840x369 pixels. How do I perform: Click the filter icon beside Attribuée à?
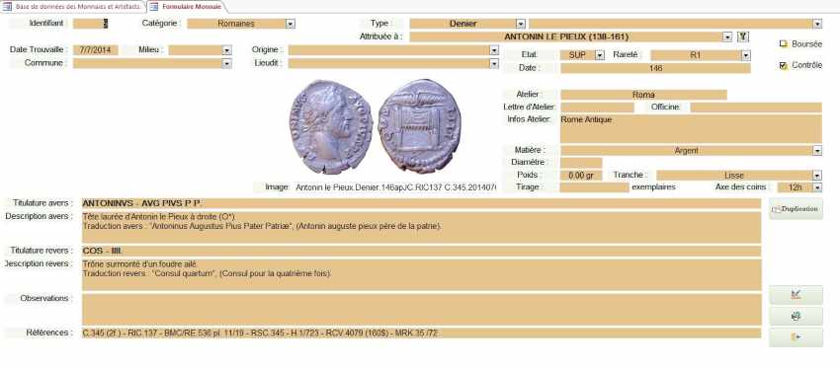(743, 37)
